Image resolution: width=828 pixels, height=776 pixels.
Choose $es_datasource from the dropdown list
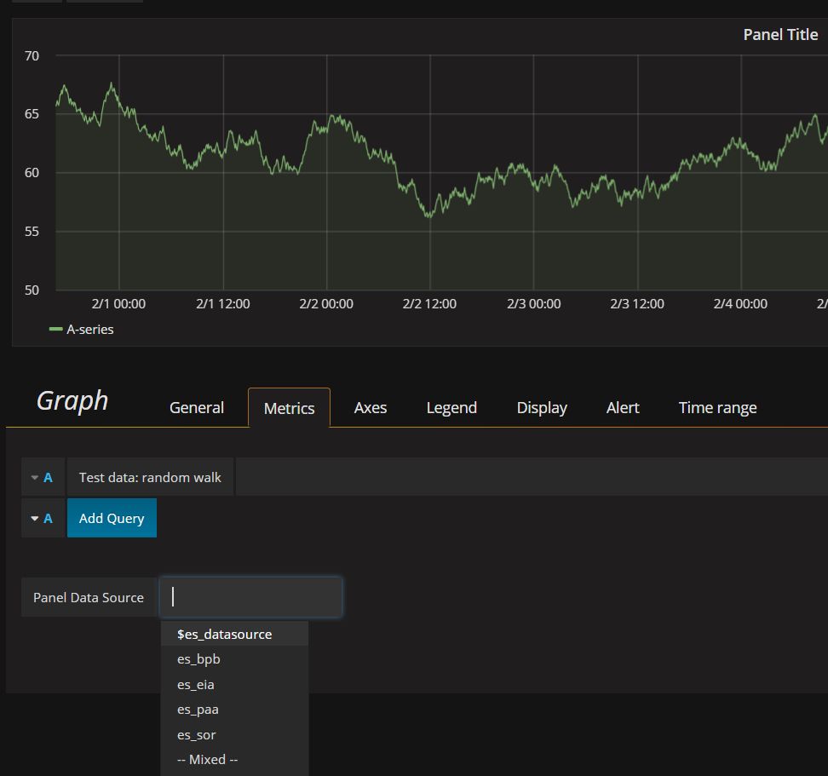pyautogui.click(x=234, y=634)
